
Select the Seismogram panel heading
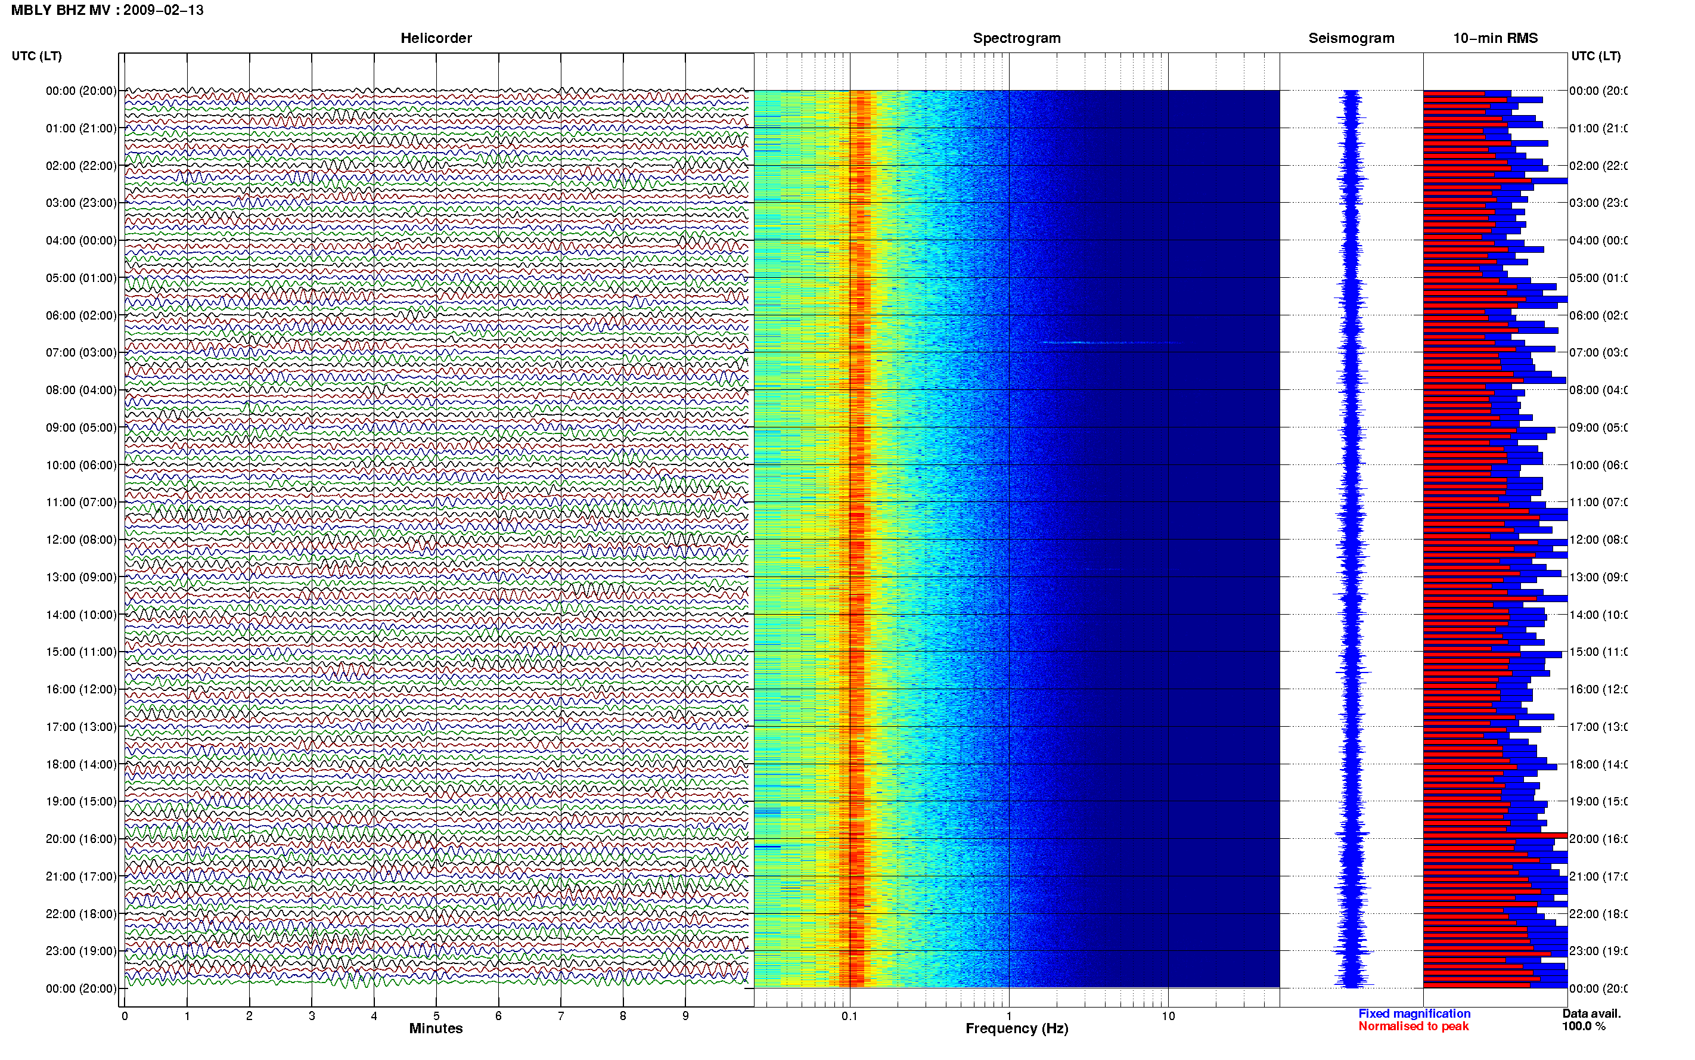(x=1351, y=39)
